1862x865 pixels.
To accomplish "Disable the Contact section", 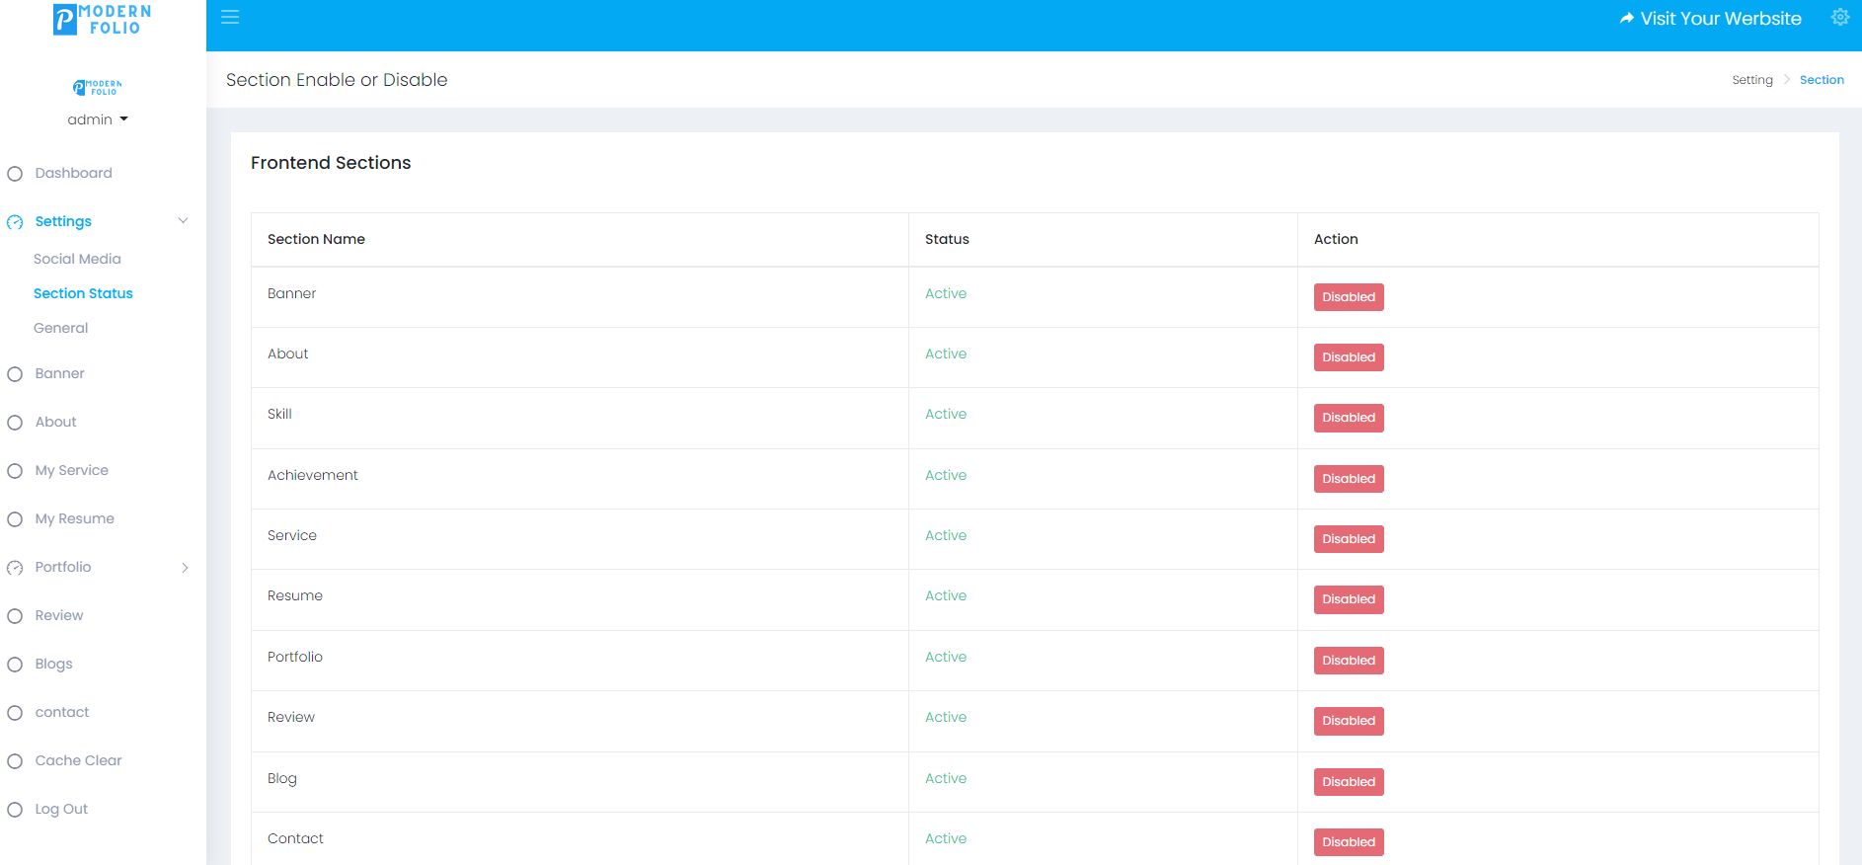I will pyautogui.click(x=1348, y=842).
